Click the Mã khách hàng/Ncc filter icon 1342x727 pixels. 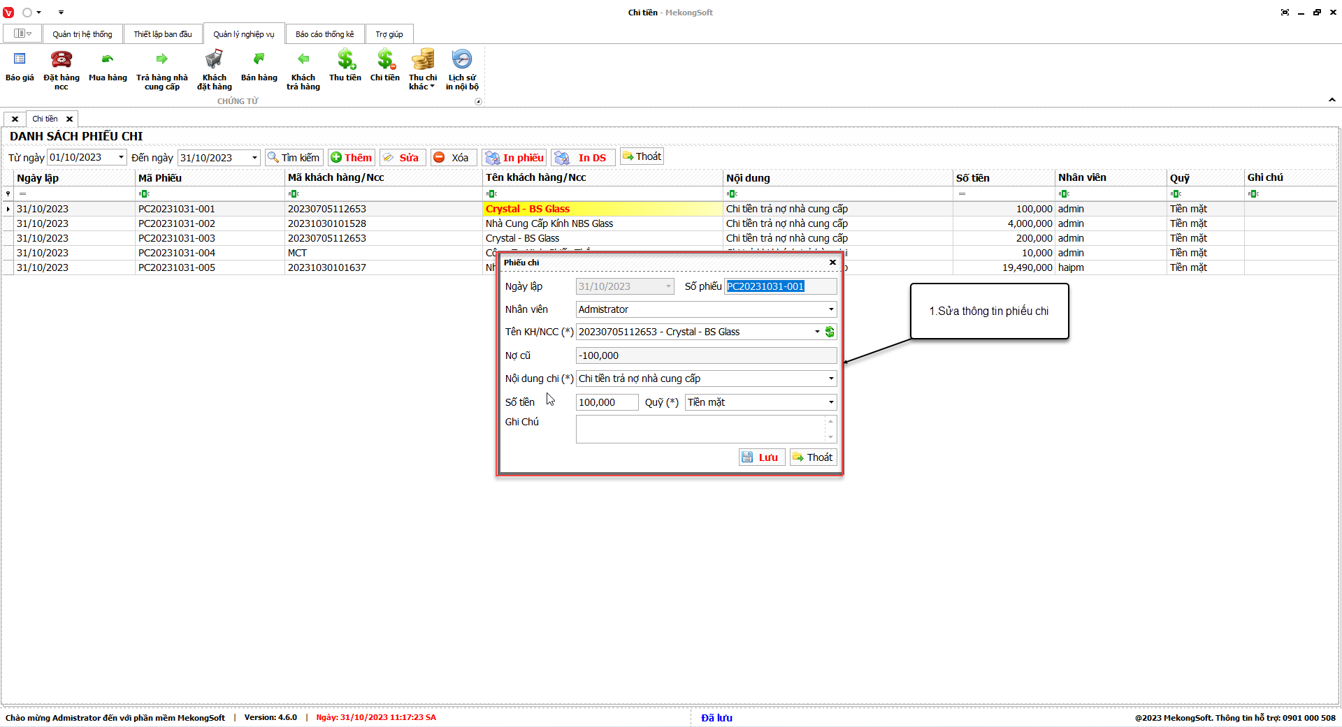tap(294, 194)
